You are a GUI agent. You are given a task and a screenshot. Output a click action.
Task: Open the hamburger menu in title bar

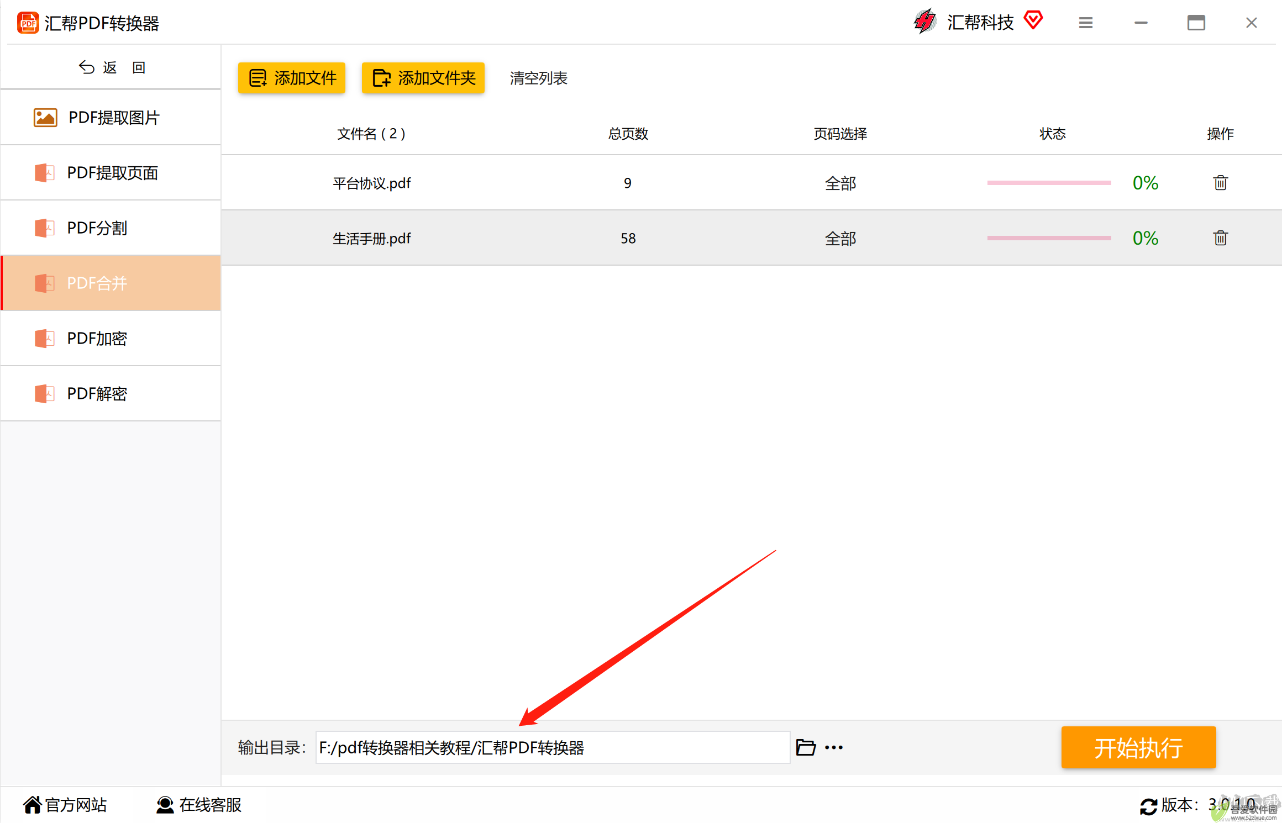(x=1086, y=23)
